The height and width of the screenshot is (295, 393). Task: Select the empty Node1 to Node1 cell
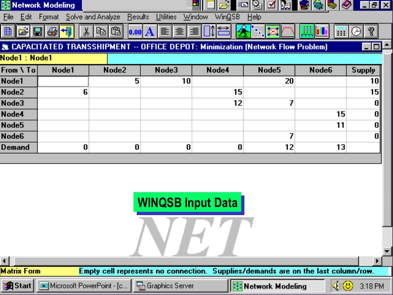(x=63, y=81)
